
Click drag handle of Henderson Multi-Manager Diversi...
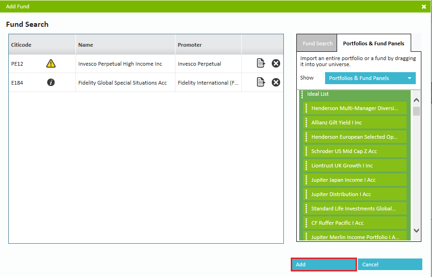coord(307,108)
